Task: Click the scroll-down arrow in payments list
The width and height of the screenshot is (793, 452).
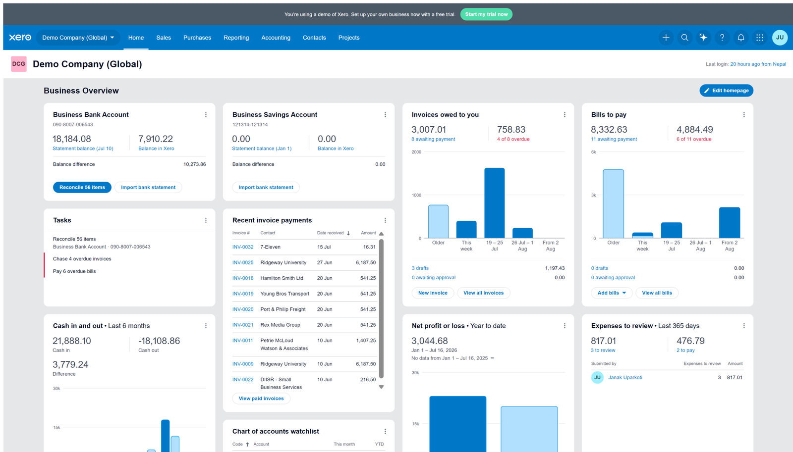Action: [381, 387]
